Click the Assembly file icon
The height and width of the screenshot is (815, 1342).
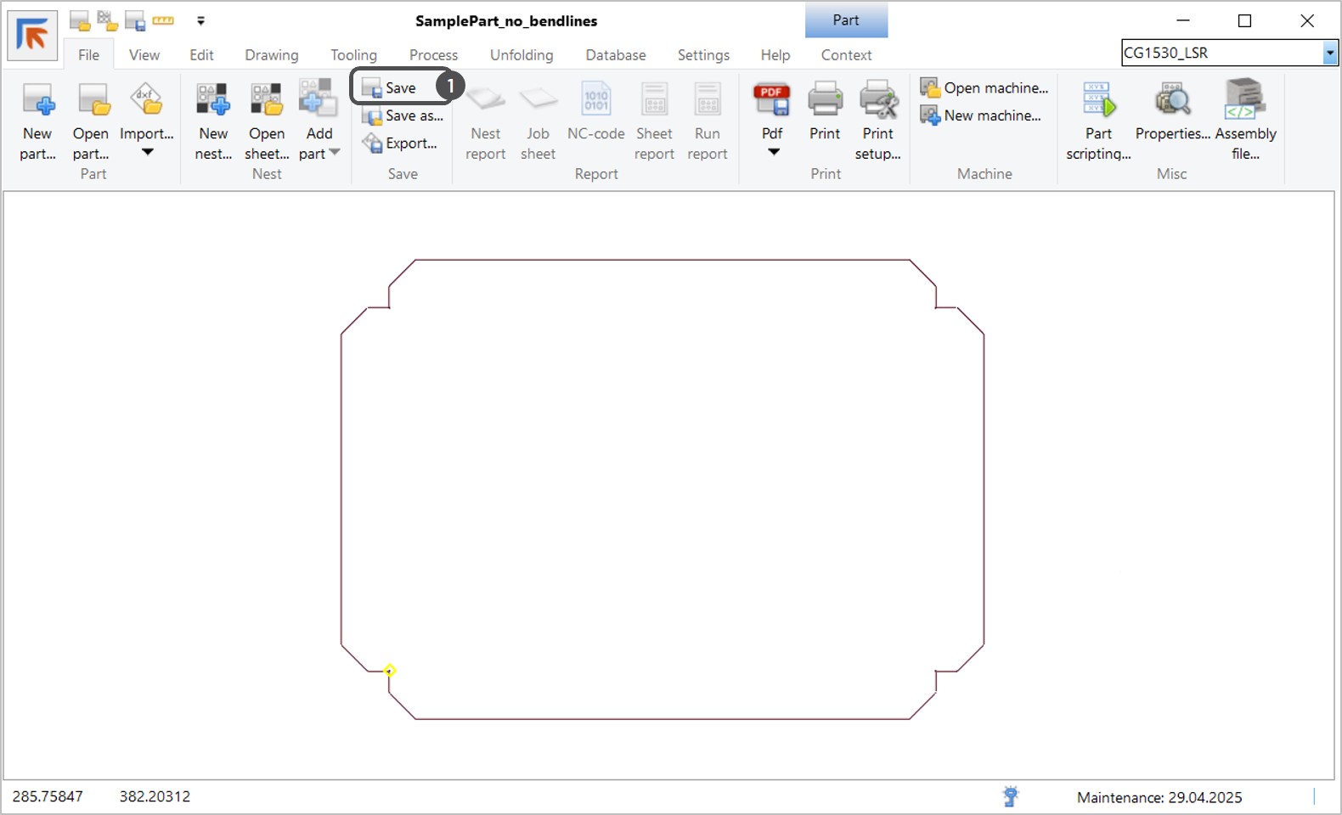click(1245, 102)
